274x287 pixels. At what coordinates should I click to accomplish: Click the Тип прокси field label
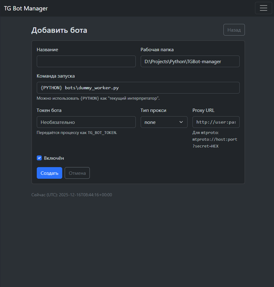click(153, 110)
